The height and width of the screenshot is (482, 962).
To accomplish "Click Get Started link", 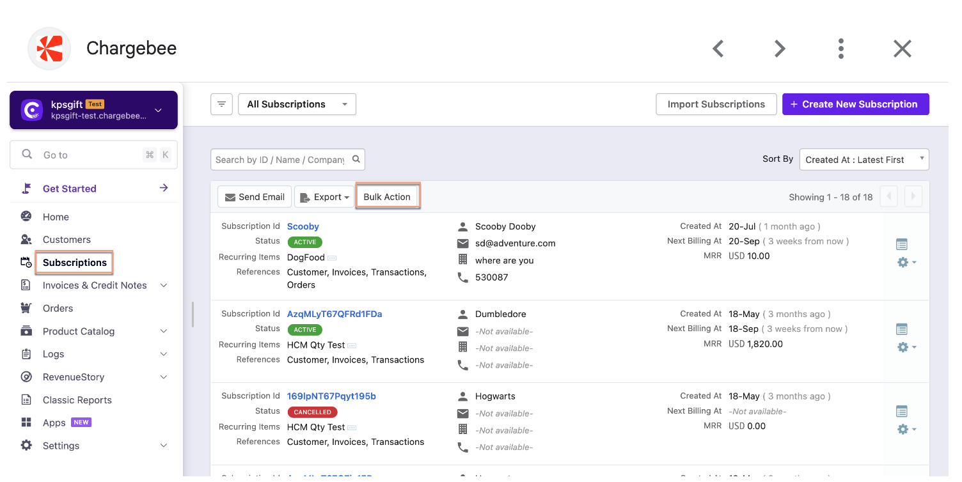I will click(70, 189).
